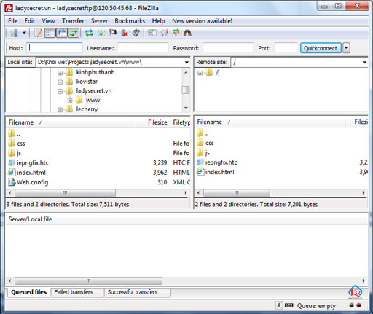Sort remote files by Filename header
Viewport: 373px width, 314px height.
270,122
